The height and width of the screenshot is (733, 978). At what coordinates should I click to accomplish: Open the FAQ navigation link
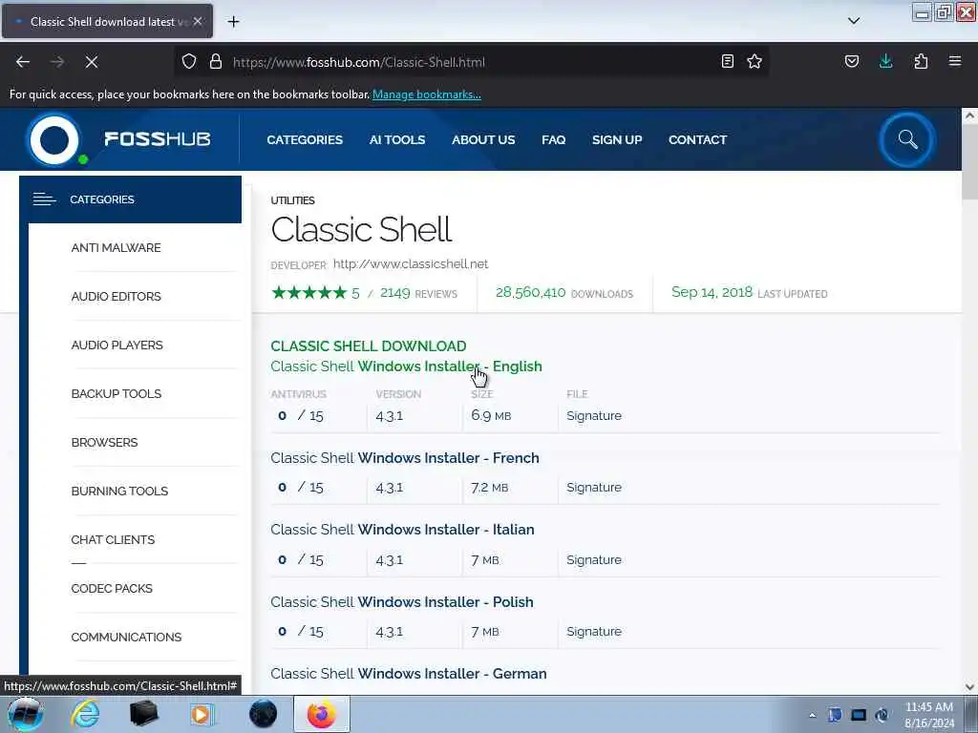553,139
